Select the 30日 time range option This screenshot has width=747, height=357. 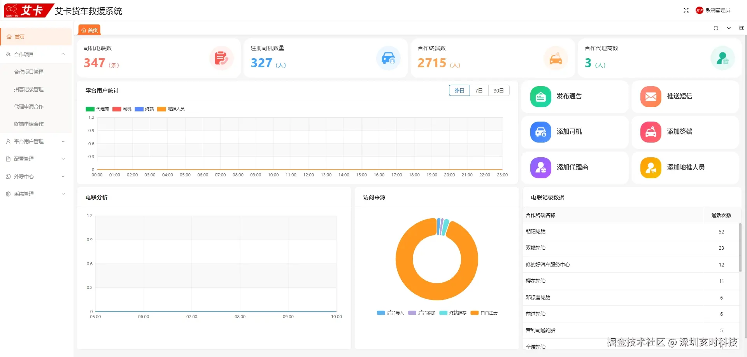click(x=499, y=91)
